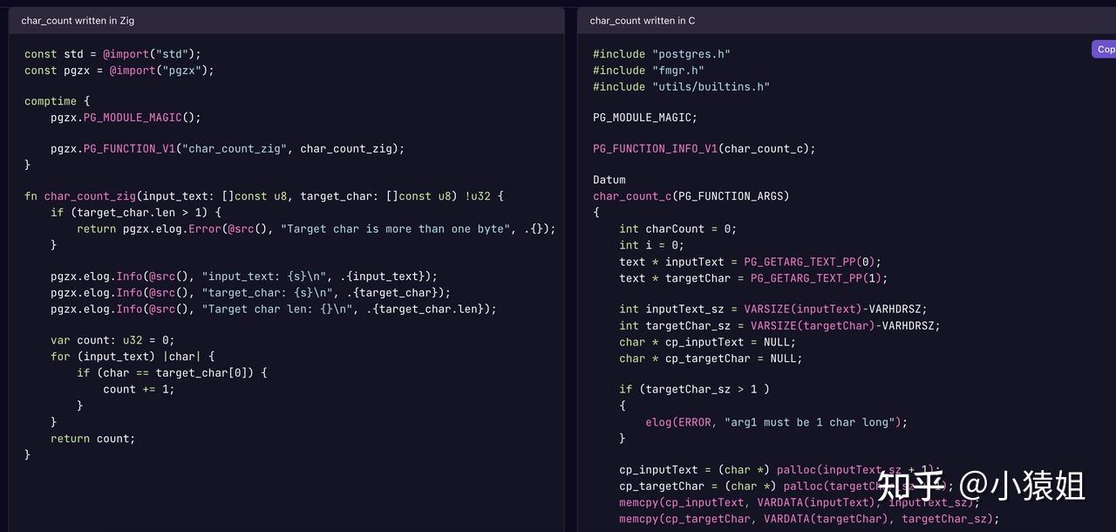Click the 'if (target_char.len > 1) {' line
The image size is (1116, 532).
[x=136, y=212]
